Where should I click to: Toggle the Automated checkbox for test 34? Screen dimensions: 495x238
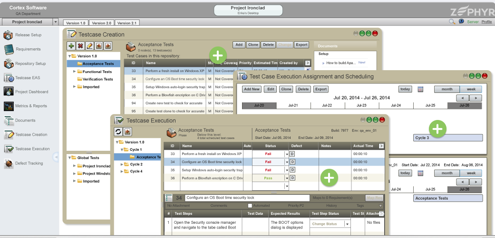250,206
